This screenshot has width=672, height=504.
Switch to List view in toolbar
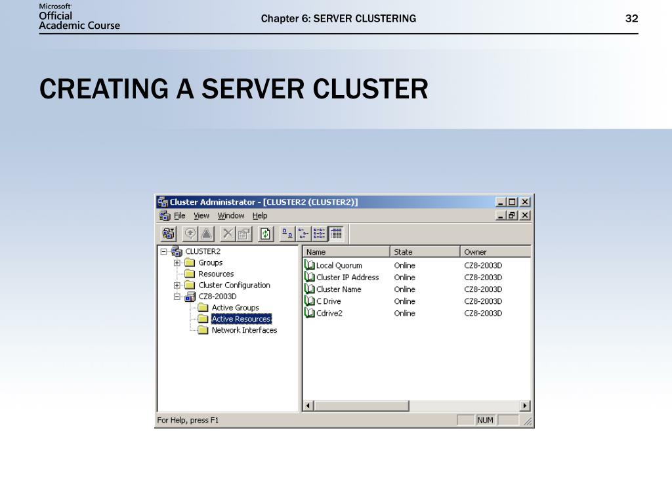(320, 233)
